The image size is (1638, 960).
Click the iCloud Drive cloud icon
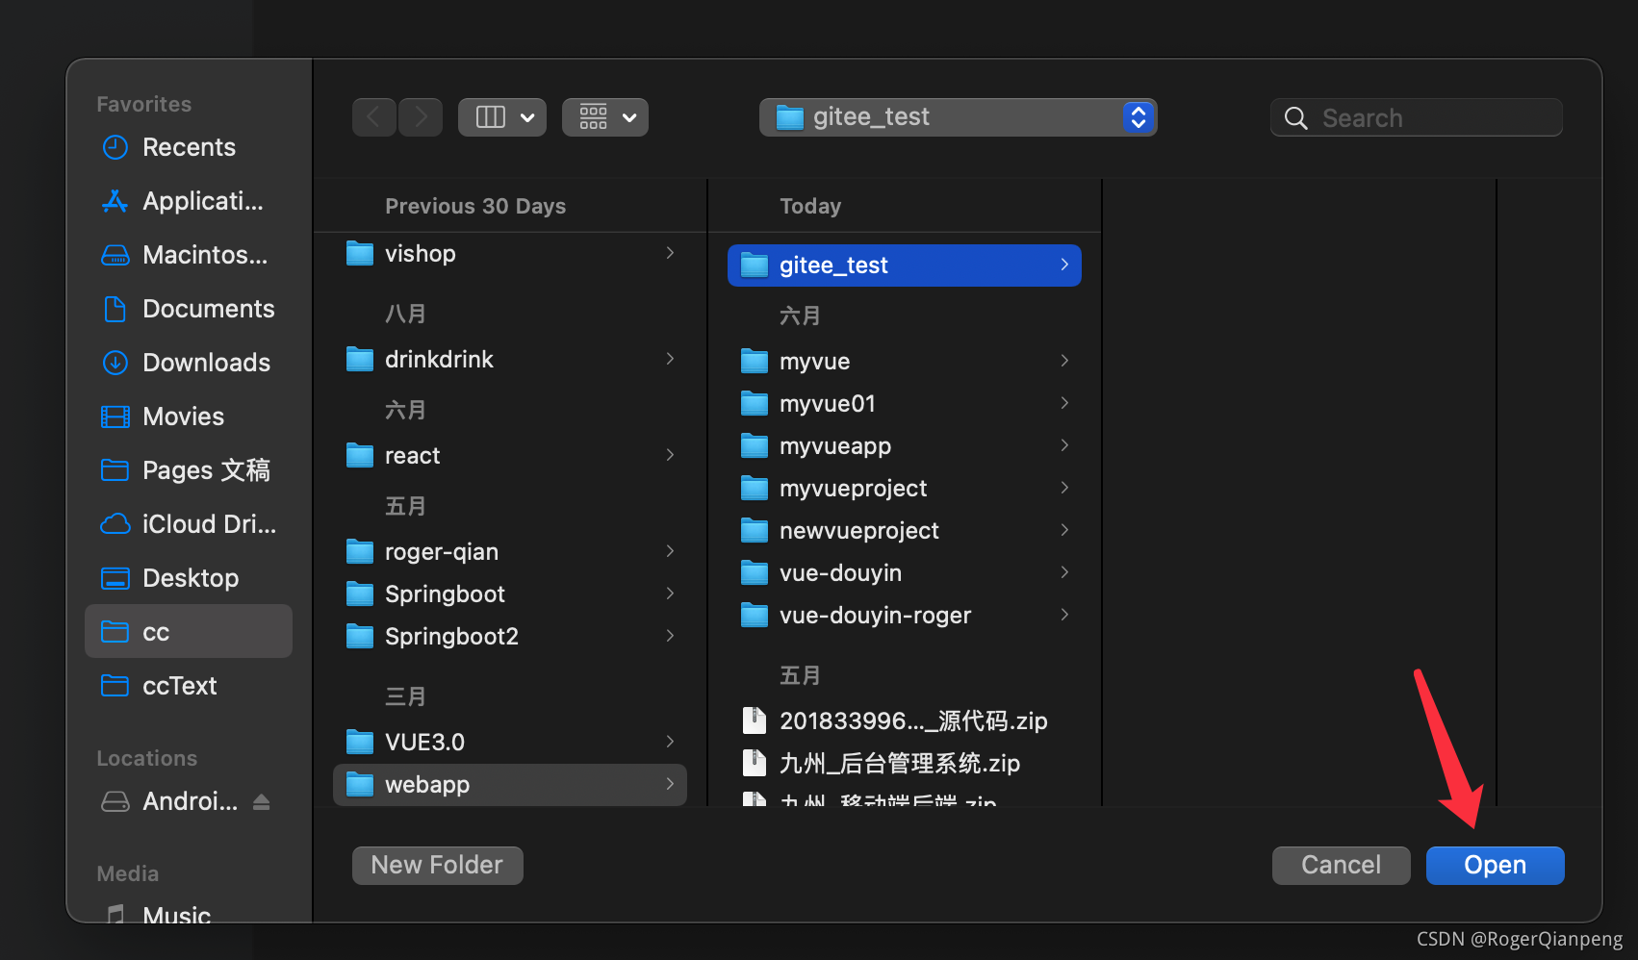(x=115, y=524)
